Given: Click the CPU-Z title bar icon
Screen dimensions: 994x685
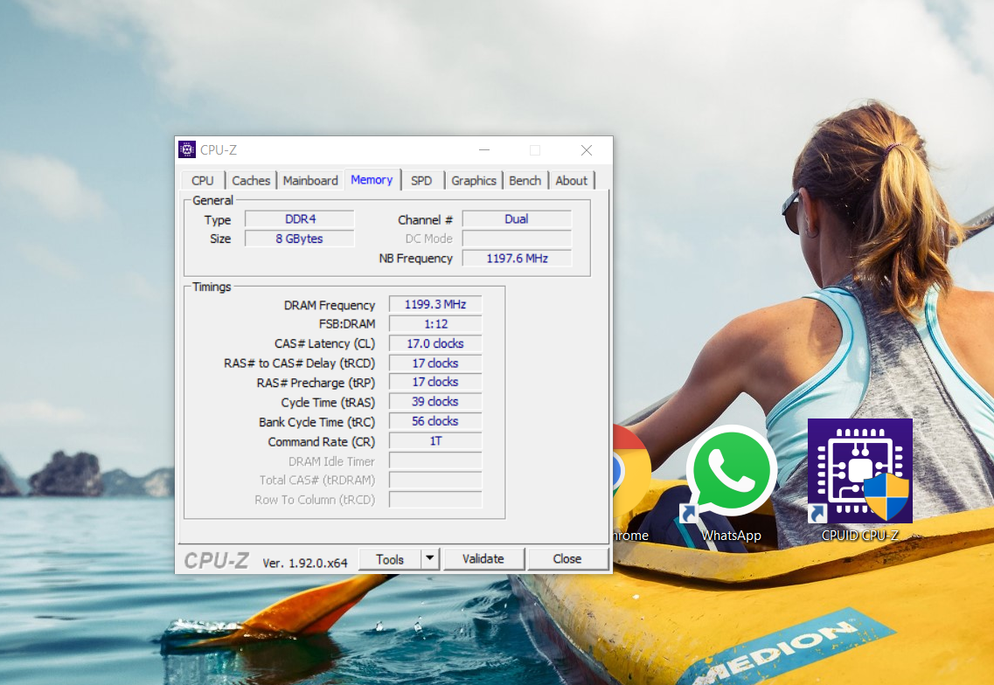Looking at the screenshot, I should (187, 149).
